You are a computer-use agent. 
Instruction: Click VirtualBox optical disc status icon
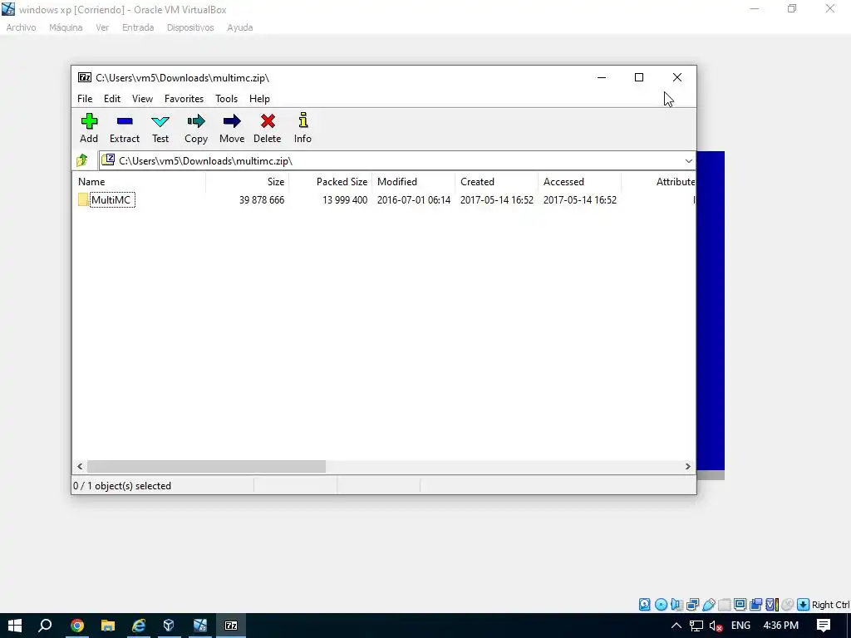(661, 605)
